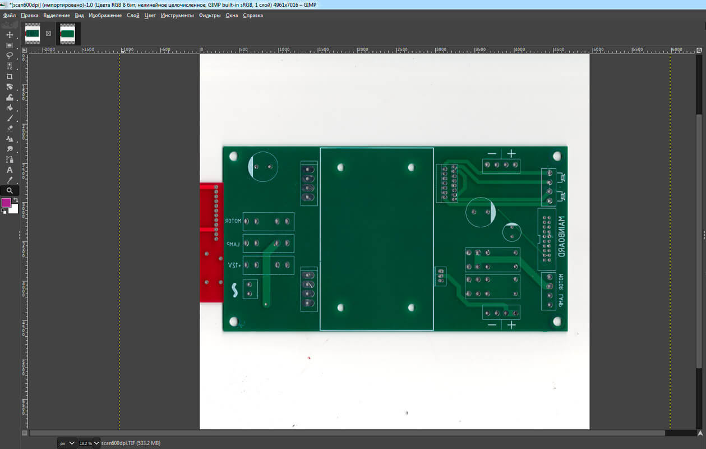Open the Фильтры menu
The height and width of the screenshot is (449, 706).
(209, 16)
